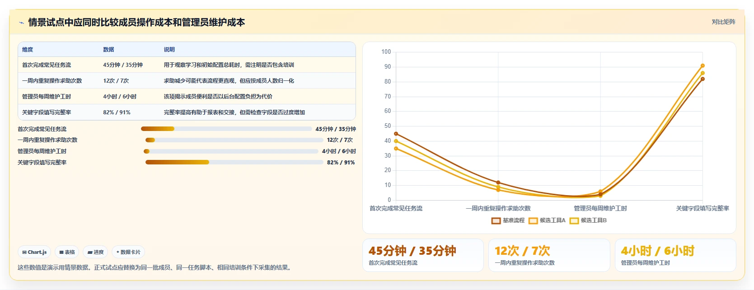Open the 4小时 / 6小时 stat card
754x290 pixels.
tap(675, 255)
